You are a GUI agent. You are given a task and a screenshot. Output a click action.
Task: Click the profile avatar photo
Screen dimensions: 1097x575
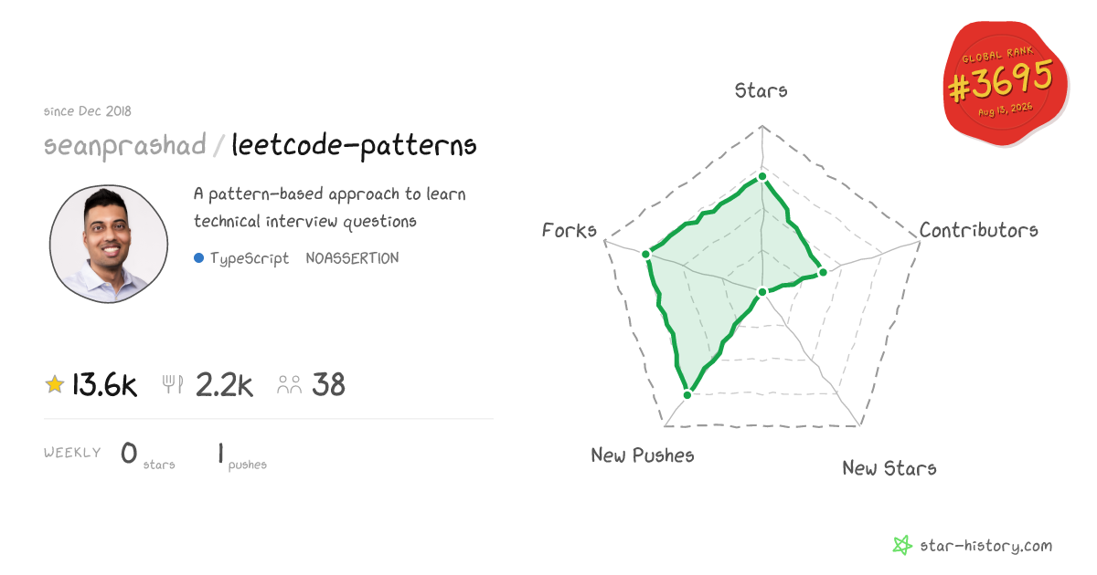pyautogui.click(x=109, y=244)
